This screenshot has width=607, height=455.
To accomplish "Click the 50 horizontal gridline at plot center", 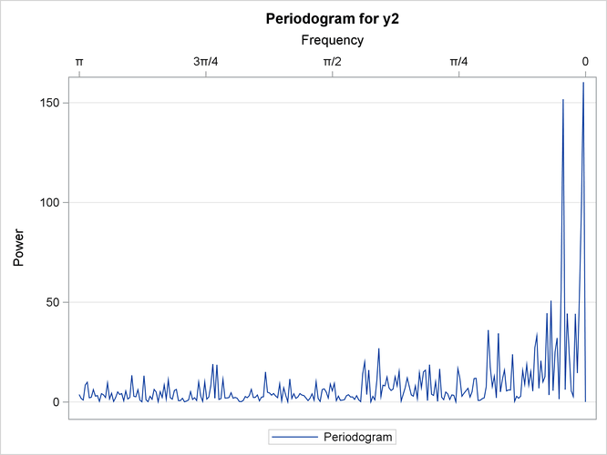I will pyautogui.click(x=332, y=302).
